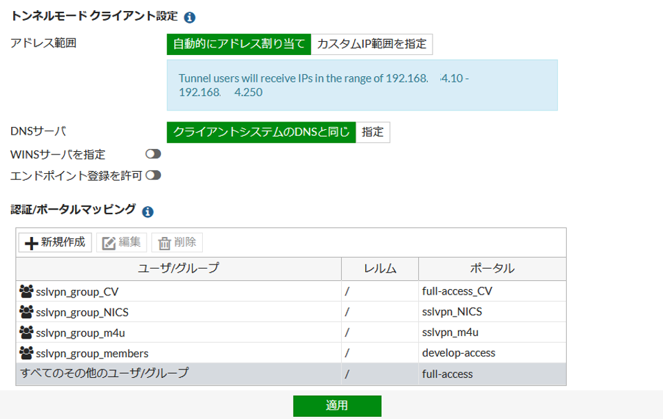Click the 削除 delete button
The image size is (663, 419).
(x=177, y=242)
